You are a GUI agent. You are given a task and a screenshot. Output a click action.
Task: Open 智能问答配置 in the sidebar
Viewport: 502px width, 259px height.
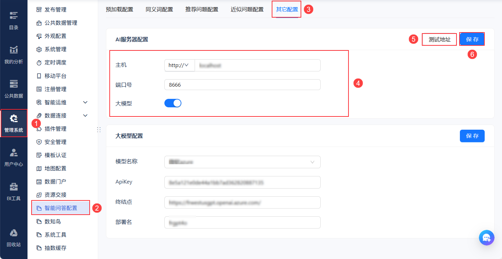60,208
